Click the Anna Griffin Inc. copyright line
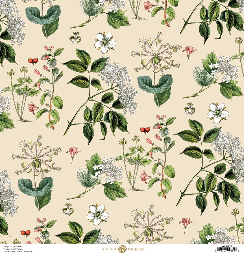Viewport: 244px width, 254px height. coord(13,246)
